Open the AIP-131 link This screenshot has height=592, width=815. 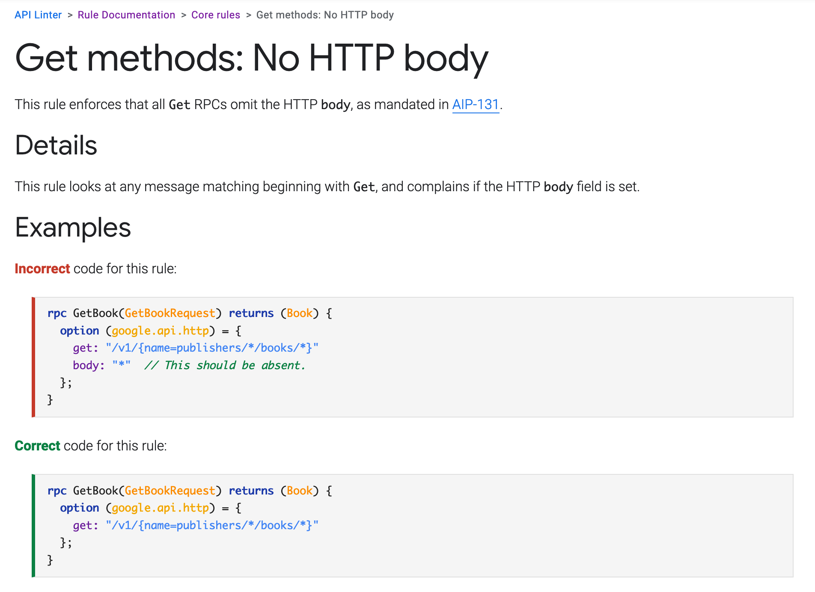(x=476, y=104)
